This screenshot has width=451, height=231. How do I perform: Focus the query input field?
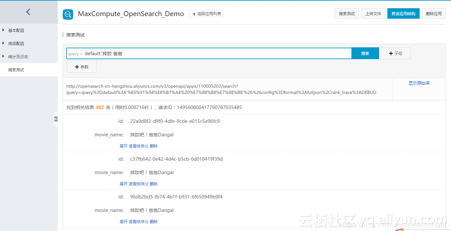pos(209,53)
